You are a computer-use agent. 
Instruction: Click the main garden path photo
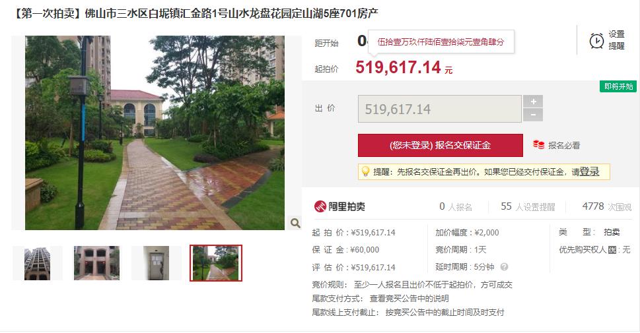155,133
